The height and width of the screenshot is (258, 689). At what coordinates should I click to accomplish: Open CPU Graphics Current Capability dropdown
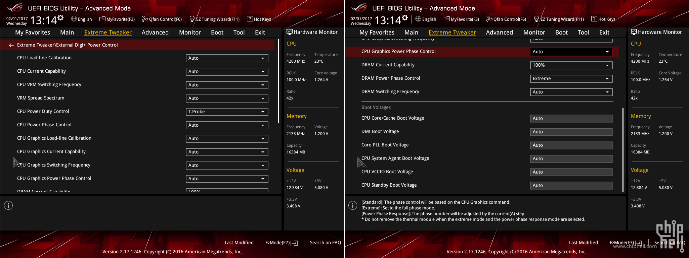[227, 152]
